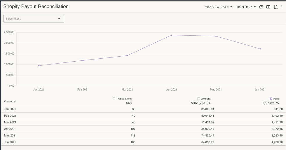Expand the Select filter combo box
286x150 pixels.
pos(34,19)
